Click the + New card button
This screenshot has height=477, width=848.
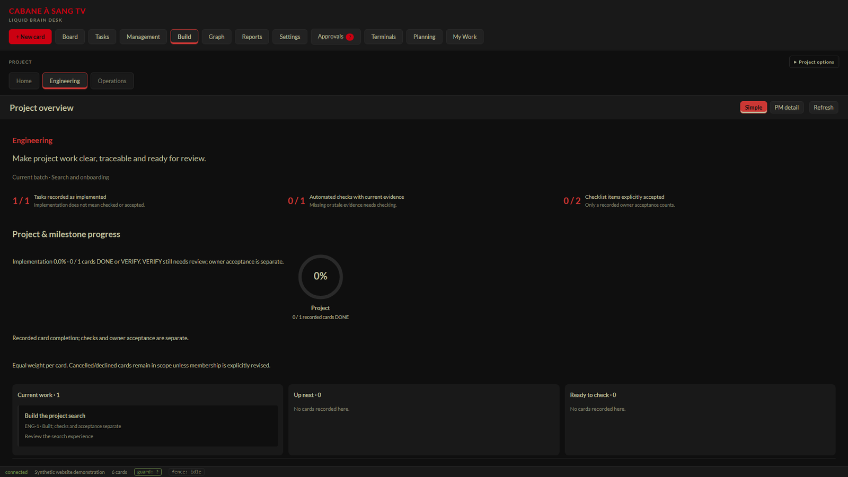pyautogui.click(x=30, y=37)
